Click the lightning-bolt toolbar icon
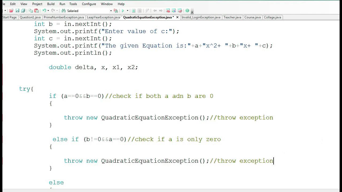Screen dimensions: 342x192 (x=147, y=11)
